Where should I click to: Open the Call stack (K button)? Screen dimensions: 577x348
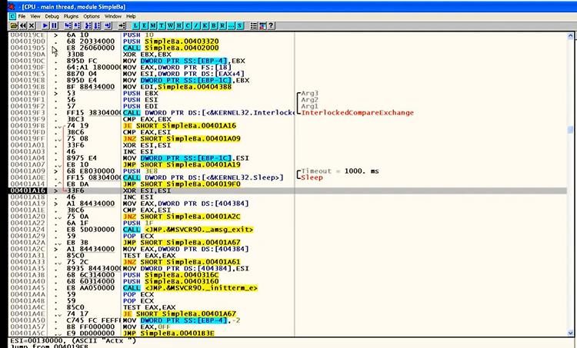coord(205,25)
